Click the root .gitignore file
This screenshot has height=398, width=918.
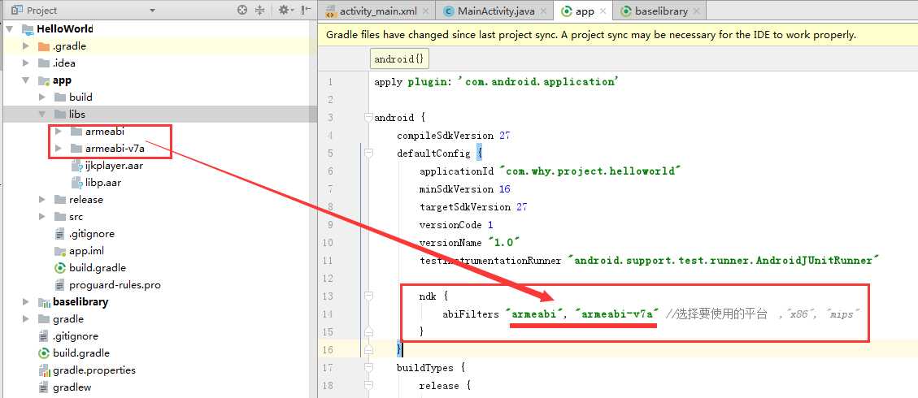[x=76, y=336]
